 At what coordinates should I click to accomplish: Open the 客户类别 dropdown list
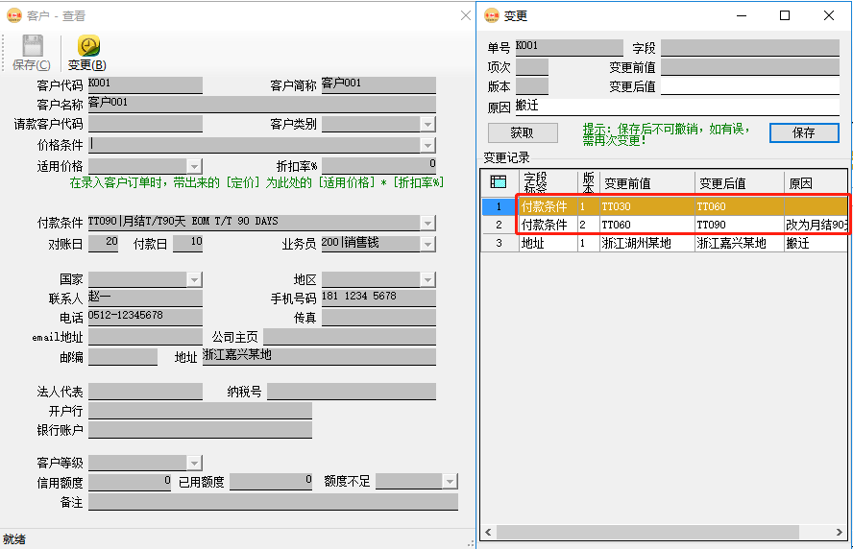tap(427, 124)
